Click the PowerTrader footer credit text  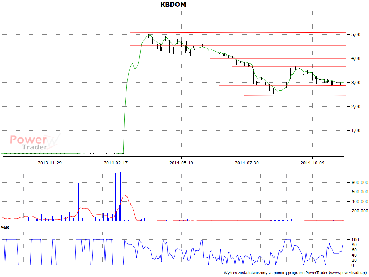click(295, 273)
